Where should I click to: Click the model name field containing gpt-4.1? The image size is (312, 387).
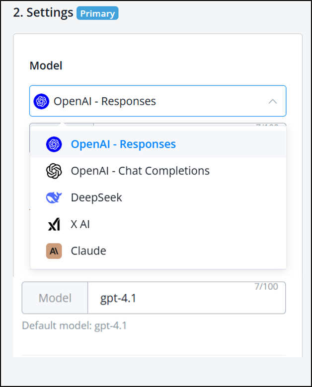(x=186, y=298)
